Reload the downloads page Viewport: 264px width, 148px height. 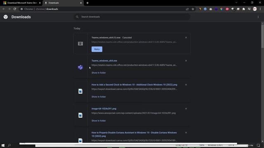coord(15,9)
